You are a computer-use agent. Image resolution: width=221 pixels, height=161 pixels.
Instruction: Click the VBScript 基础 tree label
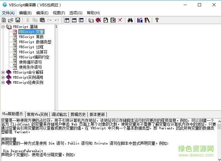[x=25, y=27]
